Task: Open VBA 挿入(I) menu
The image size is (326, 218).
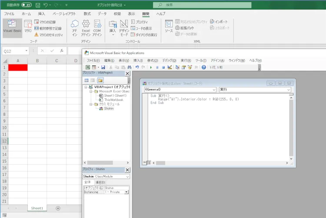Action: tap(138, 61)
